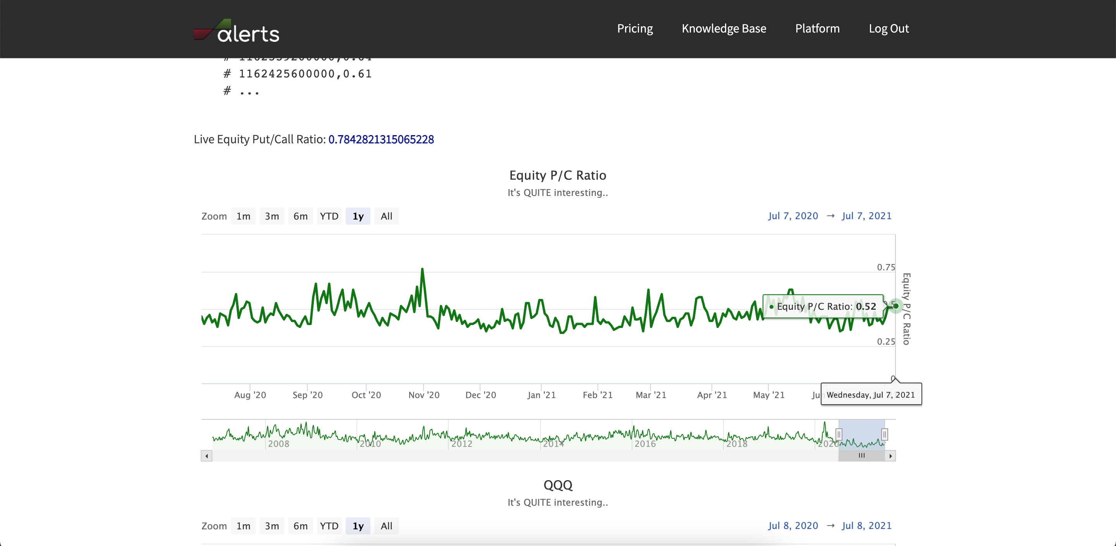
Task: Click Jul 7, 2020 start date field
Action: click(793, 216)
